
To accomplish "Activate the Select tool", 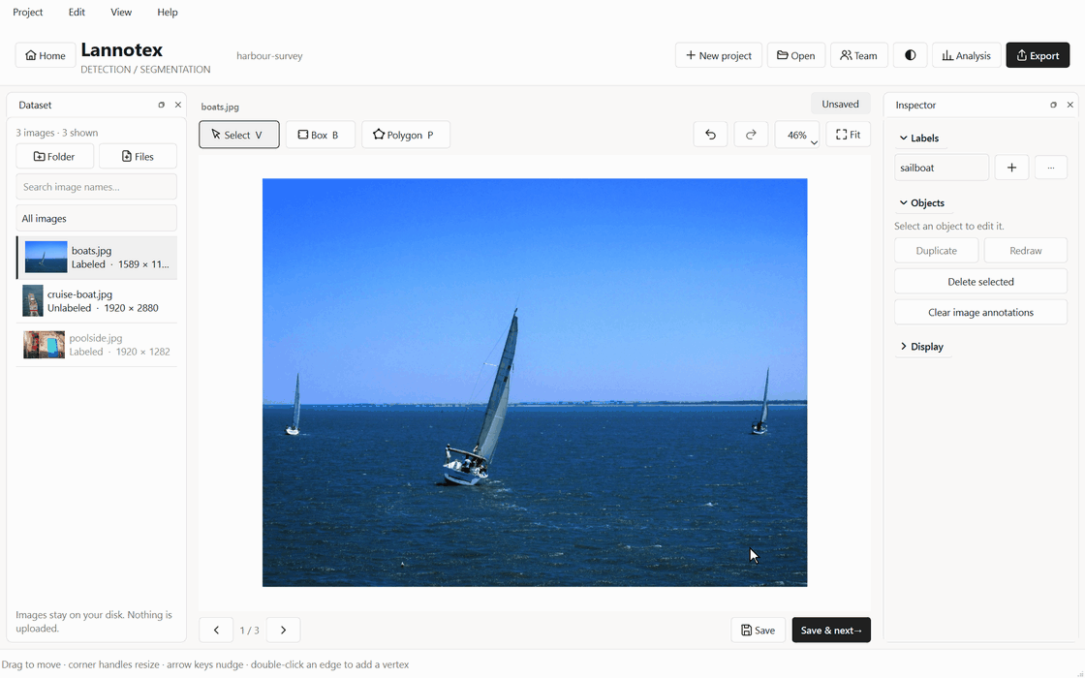I will pyautogui.click(x=238, y=135).
